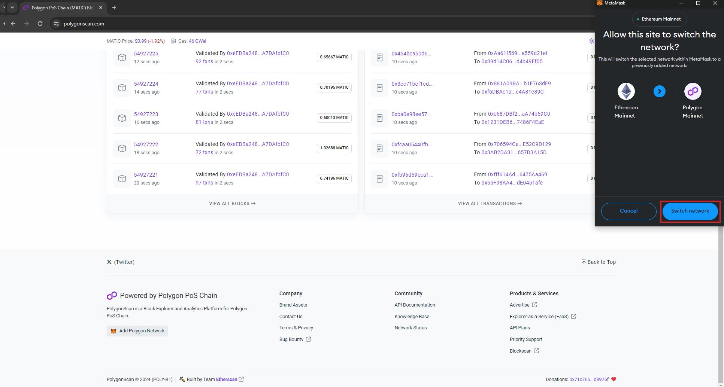The image size is (724, 387).
Task: Click the cube icon beside block 54927224
Action: tap(122, 88)
